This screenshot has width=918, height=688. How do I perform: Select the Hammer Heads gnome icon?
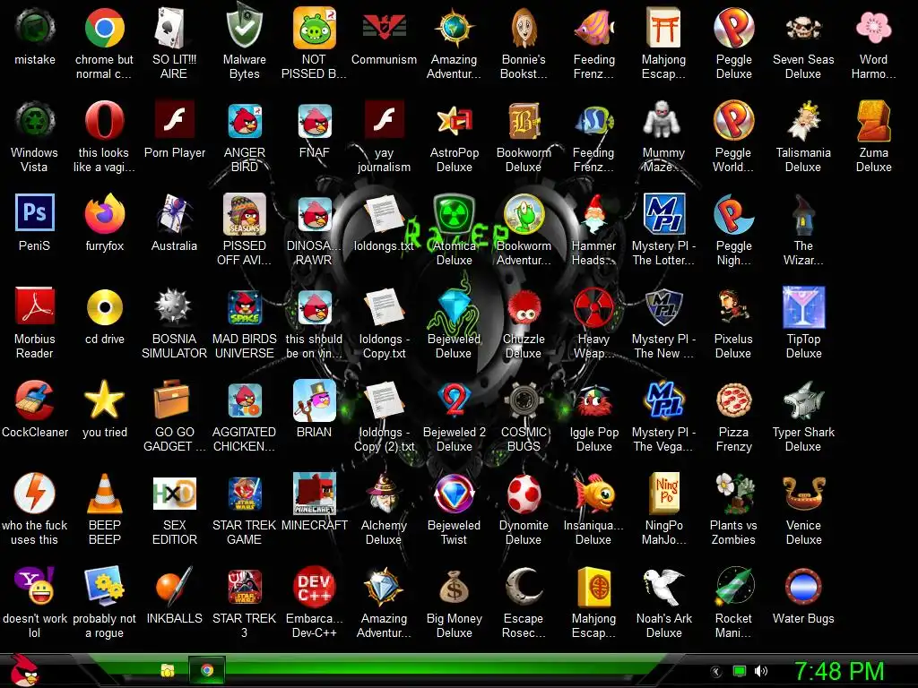593,213
